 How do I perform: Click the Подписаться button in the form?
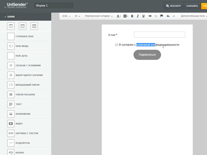[147, 55]
